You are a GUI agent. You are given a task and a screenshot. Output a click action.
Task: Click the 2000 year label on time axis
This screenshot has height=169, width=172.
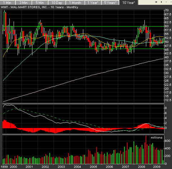pyautogui.click(x=13, y=167)
